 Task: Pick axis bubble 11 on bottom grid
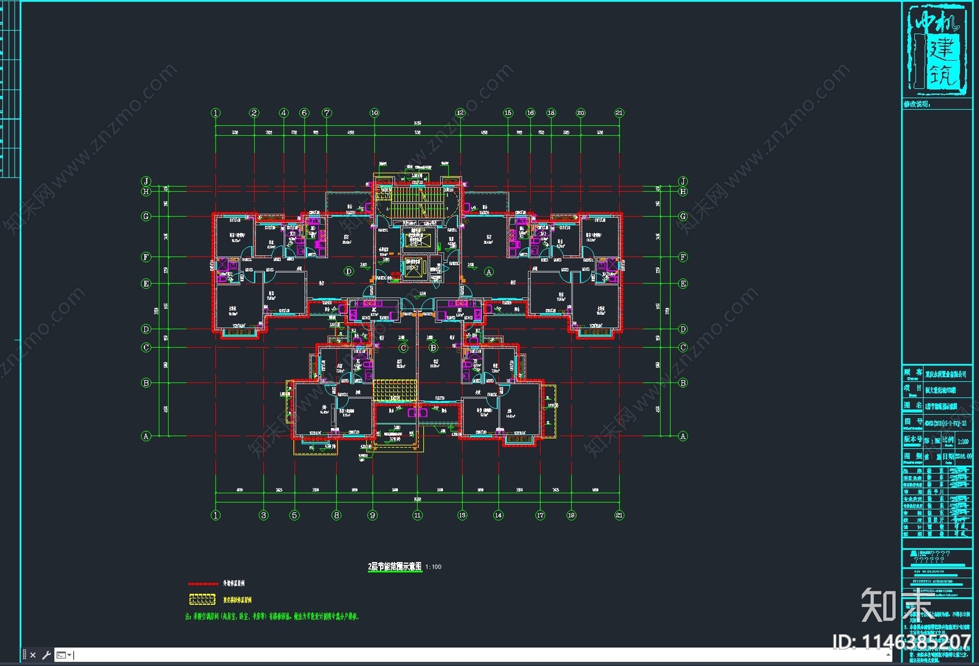coord(417,515)
